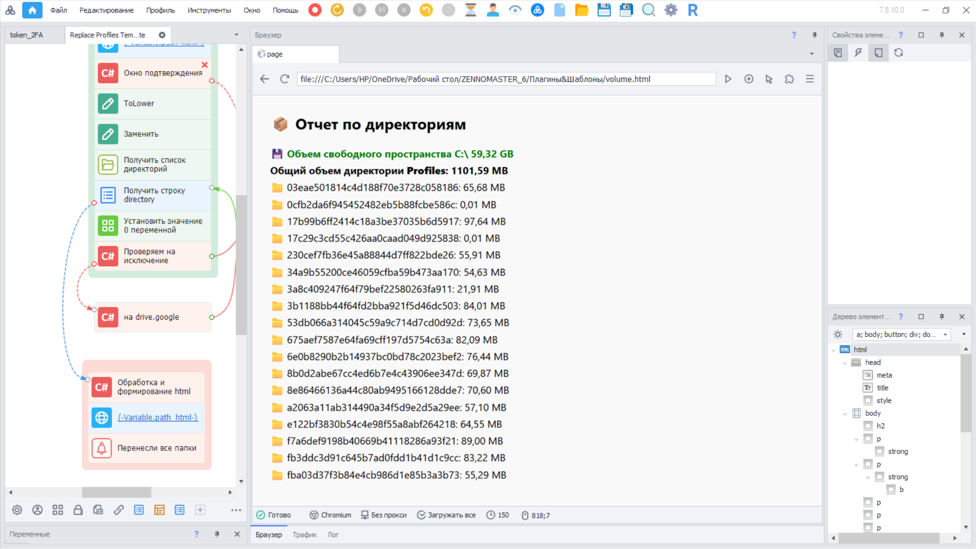
Task: Click the puzzle extension icon in browser bar
Action: coord(789,79)
